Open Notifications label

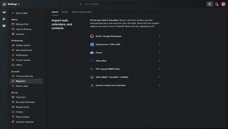(22, 55)
